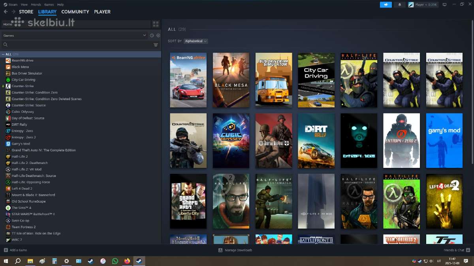Image resolution: width=474 pixels, height=266 pixels.
Task: Click the Steam logo in title bar
Action: [5, 5]
